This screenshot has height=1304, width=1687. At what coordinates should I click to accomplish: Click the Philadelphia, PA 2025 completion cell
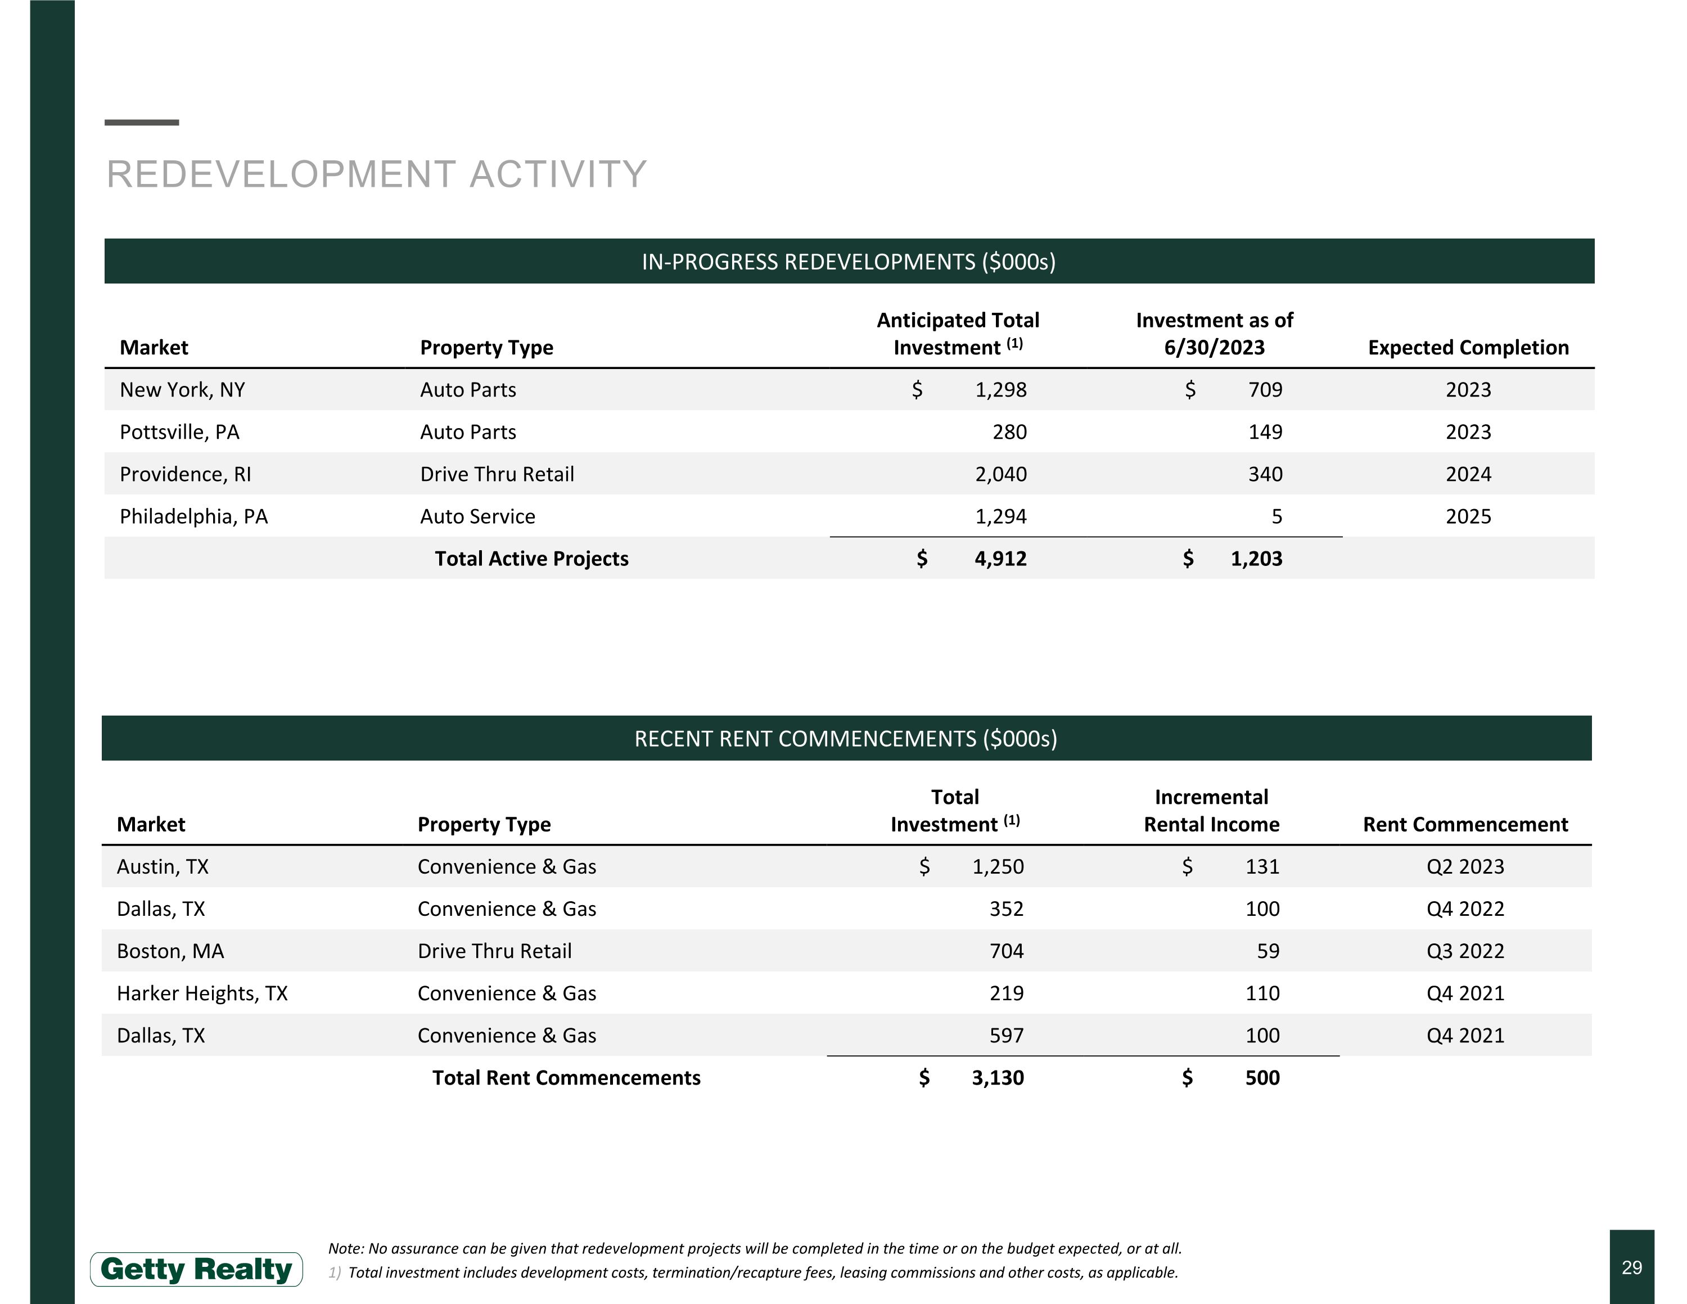[x=1468, y=517]
